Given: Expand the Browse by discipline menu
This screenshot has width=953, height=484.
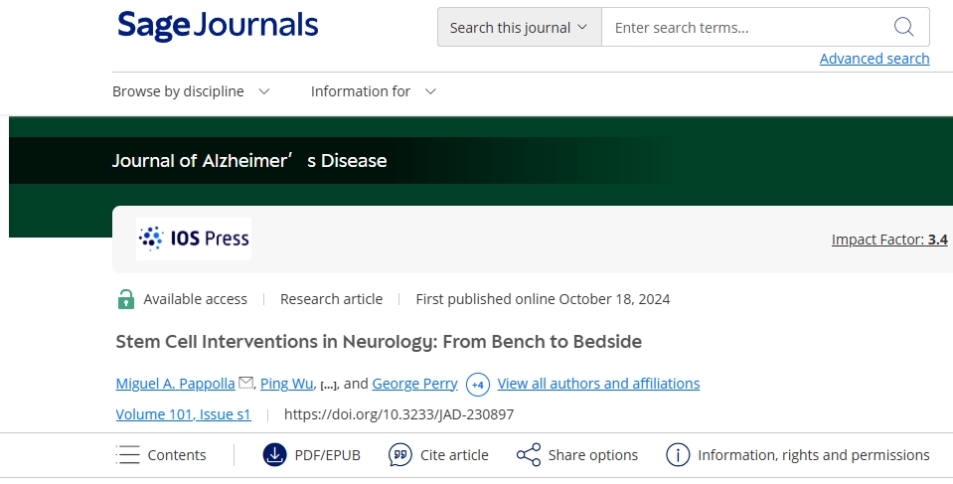Looking at the screenshot, I should [191, 91].
